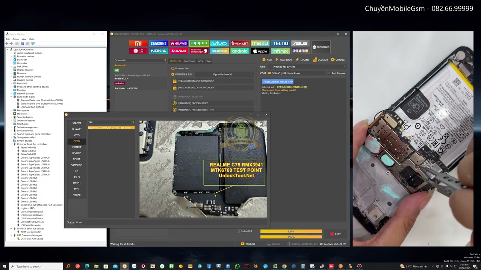Open the Action menu in Device Manager
481x270 pixels.
tap(15, 39)
